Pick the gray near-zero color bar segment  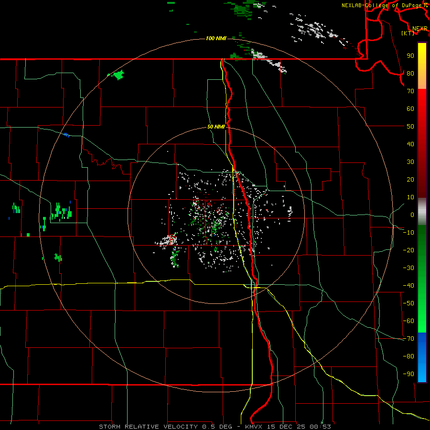(422, 212)
